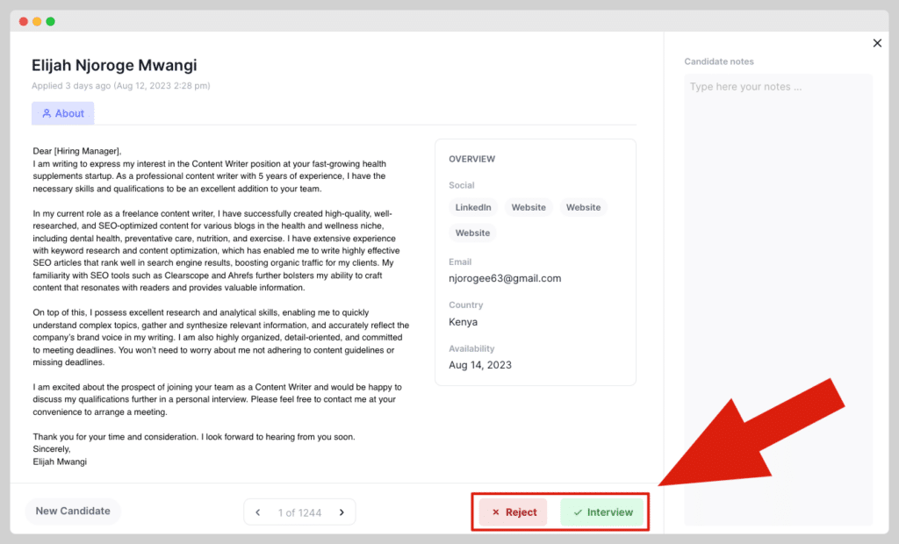Screen dimensions: 899x544
Task: Click the '1 of 1244' pager text
Action: (x=299, y=512)
